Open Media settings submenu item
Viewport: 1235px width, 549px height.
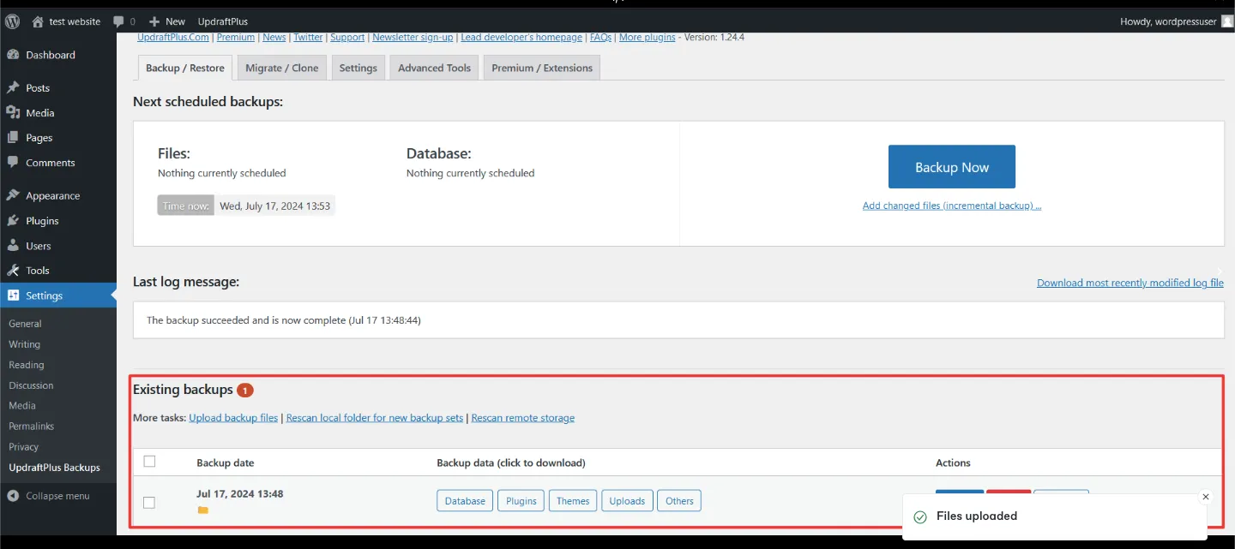click(x=22, y=406)
